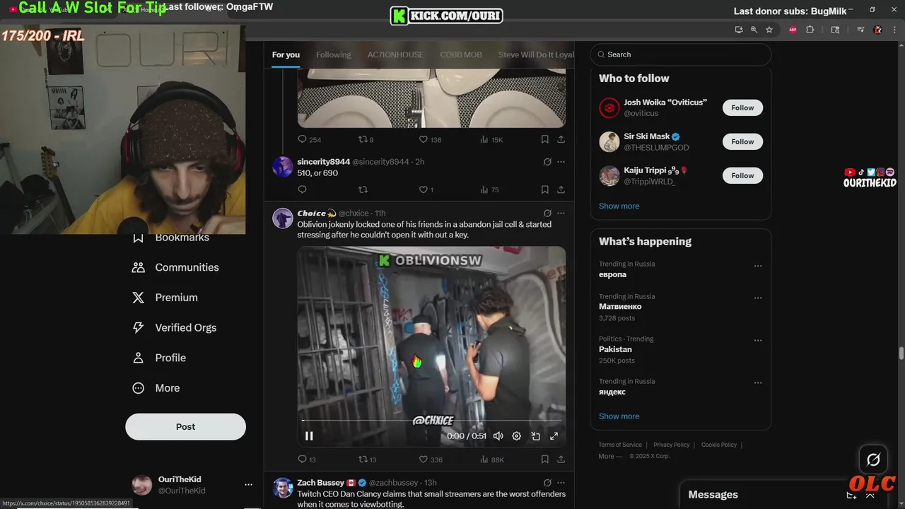Show more under What's happening
905x509 pixels.
[619, 416]
